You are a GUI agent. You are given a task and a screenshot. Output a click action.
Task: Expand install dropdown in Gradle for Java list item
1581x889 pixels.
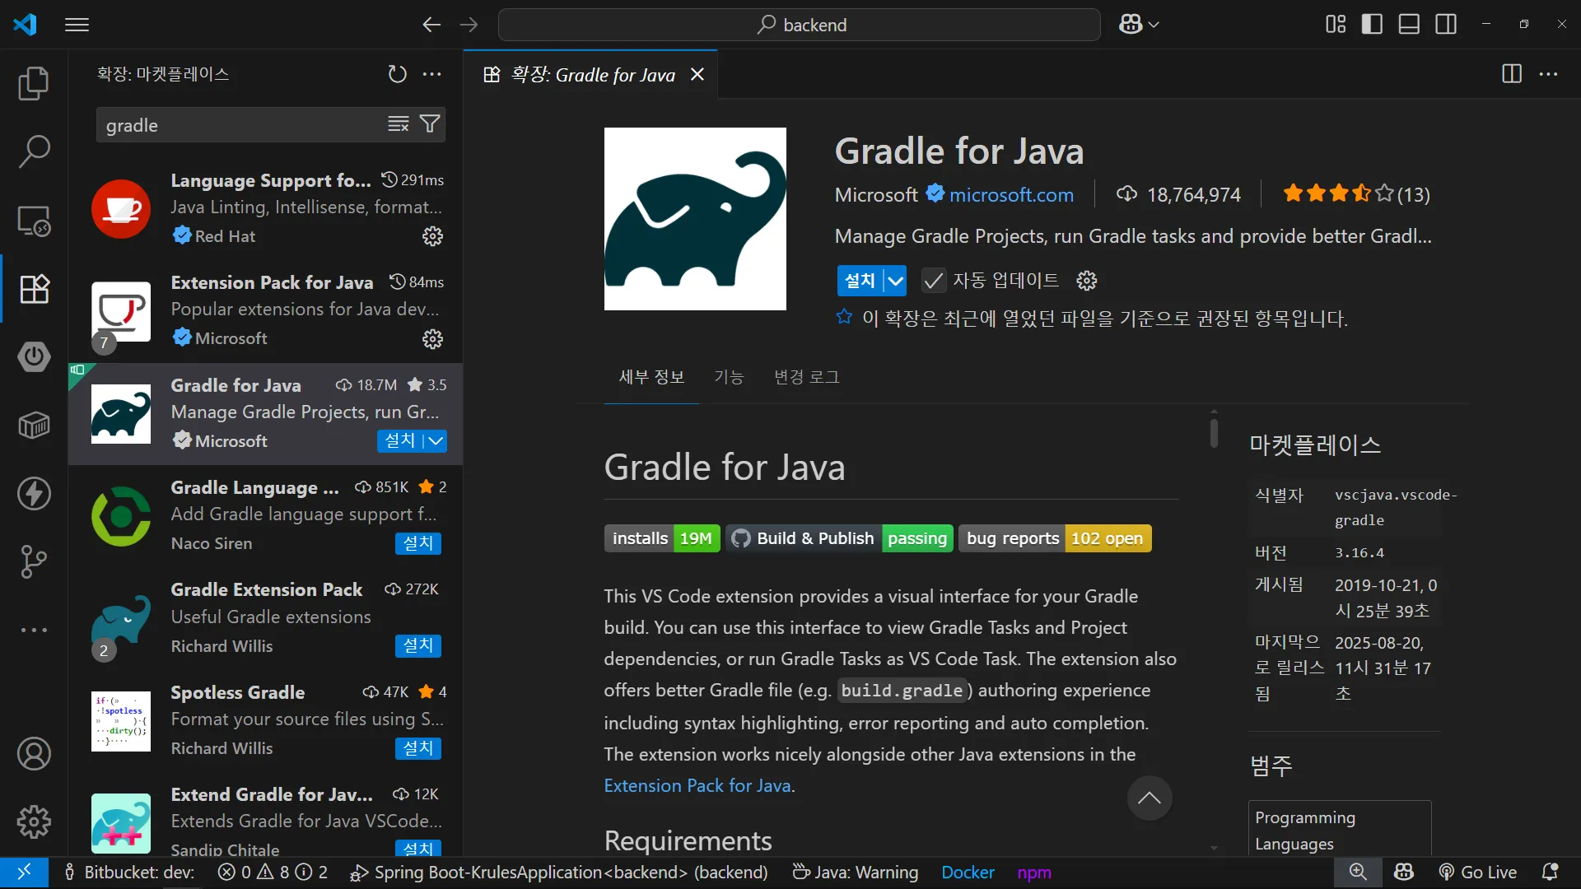[436, 441]
